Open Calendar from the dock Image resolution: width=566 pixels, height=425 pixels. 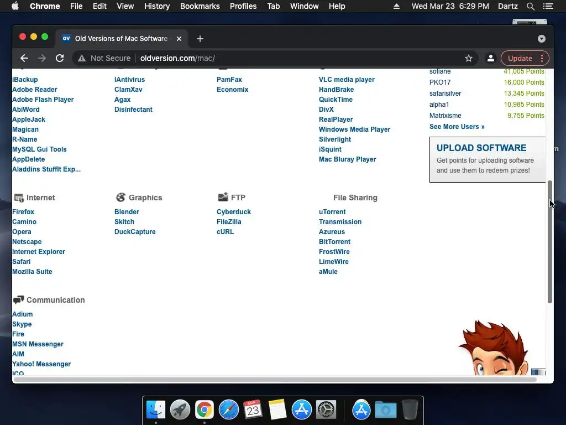(x=253, y=410)
